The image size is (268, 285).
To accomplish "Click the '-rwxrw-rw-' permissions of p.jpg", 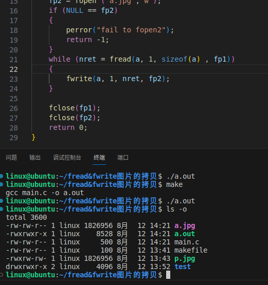I will 26,259.
